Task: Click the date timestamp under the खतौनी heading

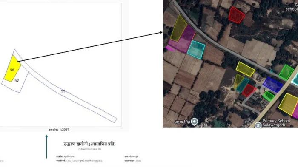Action: pyautogui.click(x=90, y=149)
